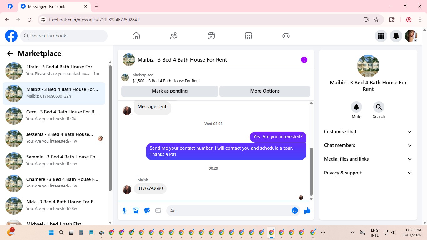Screen dimensions: 427x240
Task: Send a voice clip with the microphone
Action: point(124,211)
